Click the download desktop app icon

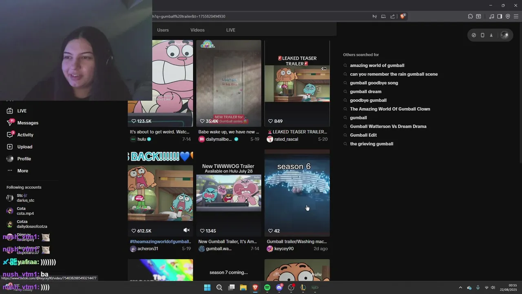491,35
